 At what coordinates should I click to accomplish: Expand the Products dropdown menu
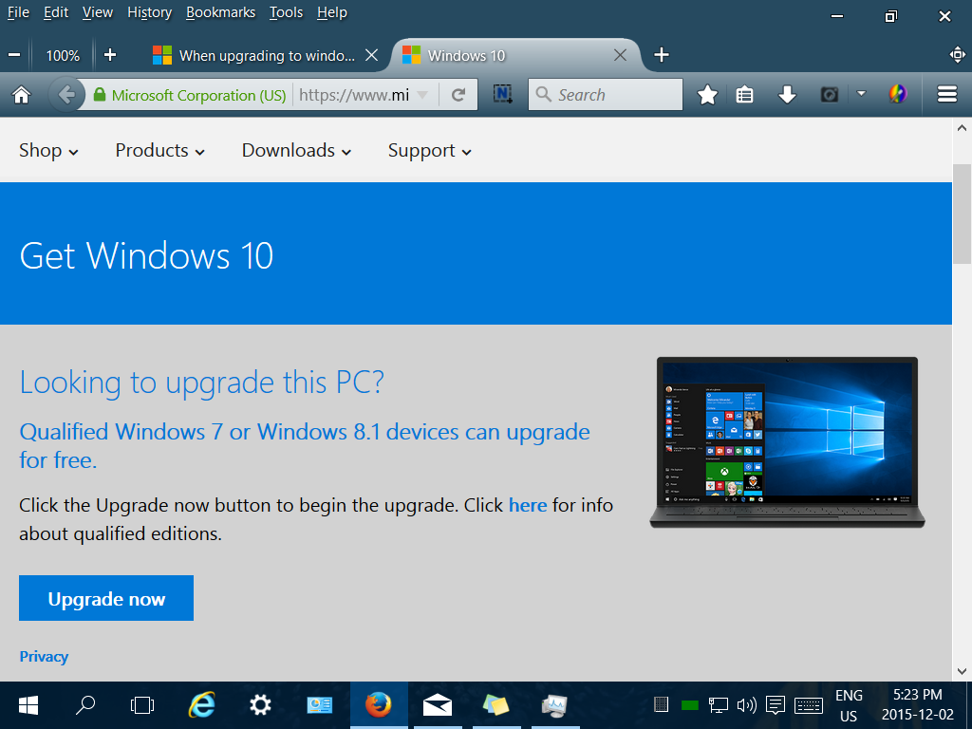[159, 151]
